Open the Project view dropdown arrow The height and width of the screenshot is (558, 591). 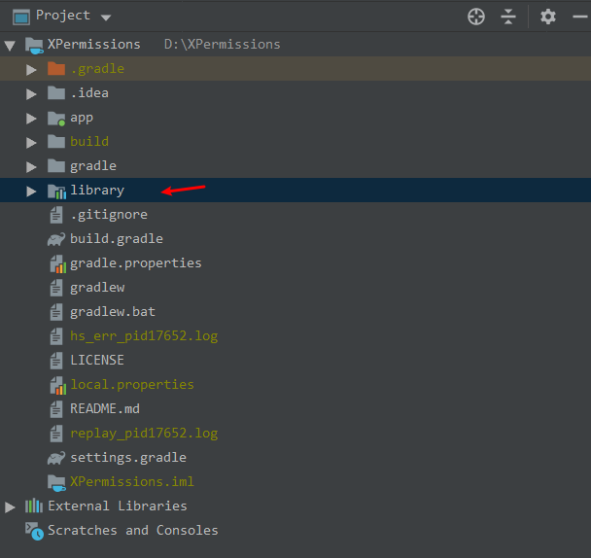point(106,17)
